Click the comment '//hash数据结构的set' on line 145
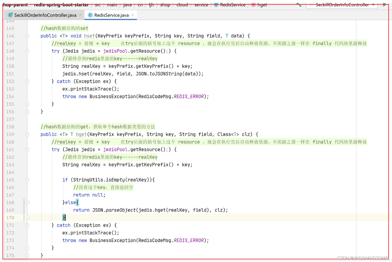Screen dimensions: 392x262 (x=64, y=28)
